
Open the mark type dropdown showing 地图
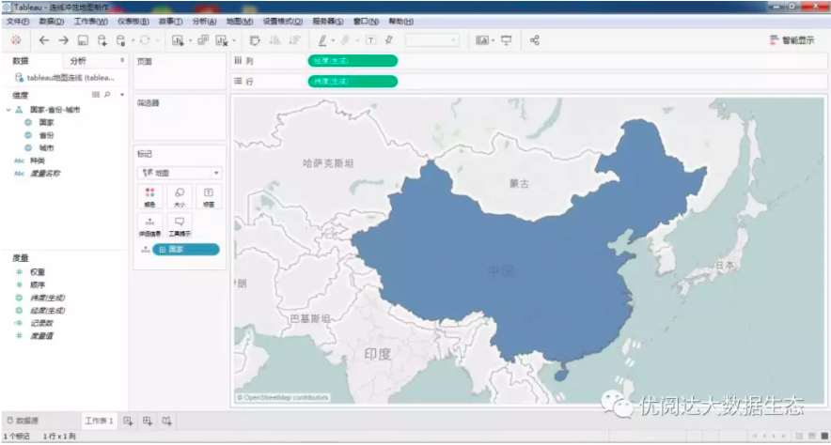tap(179, 173)
